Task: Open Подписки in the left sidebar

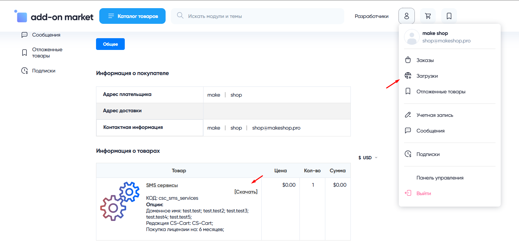Action: [x=43, y=71]
